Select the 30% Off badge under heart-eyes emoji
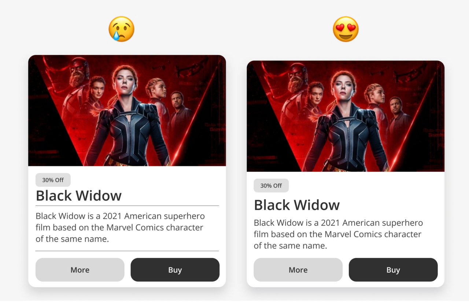The image size is (469, 304). point(271,186)
